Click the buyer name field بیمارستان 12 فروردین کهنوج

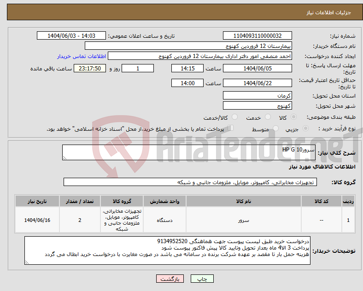tap(188, 46)
